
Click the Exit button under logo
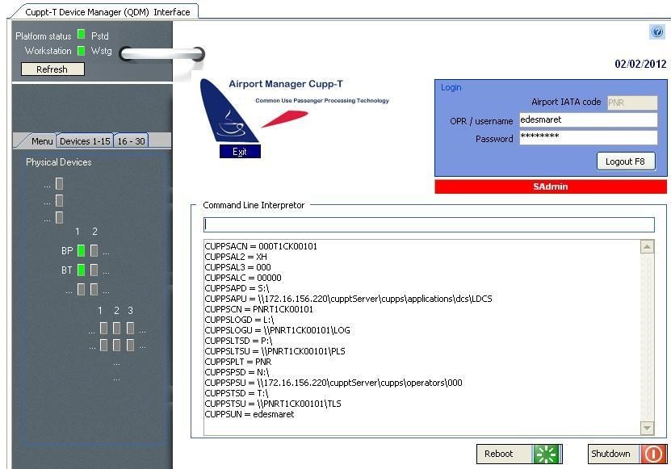pos(239,152)
